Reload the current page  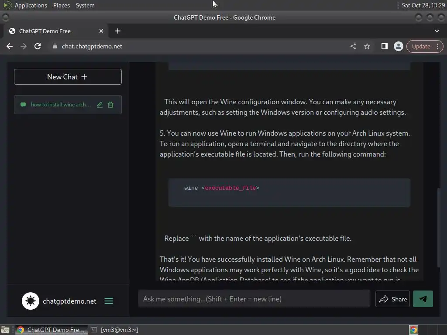click(38, 46)
